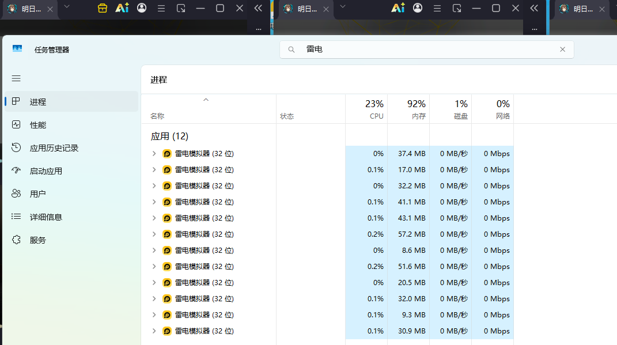Open 详细信息 in the sidebar
This screenshot has height=345, width=617.
(71, 217)
